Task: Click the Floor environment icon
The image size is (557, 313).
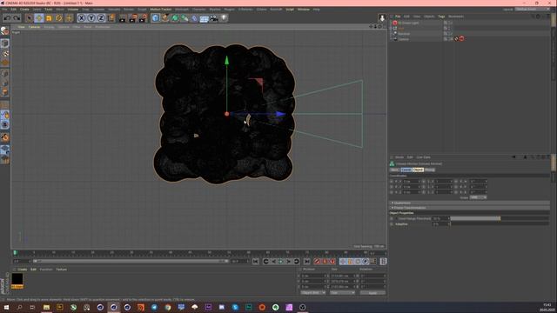Action: coord(204,17)
